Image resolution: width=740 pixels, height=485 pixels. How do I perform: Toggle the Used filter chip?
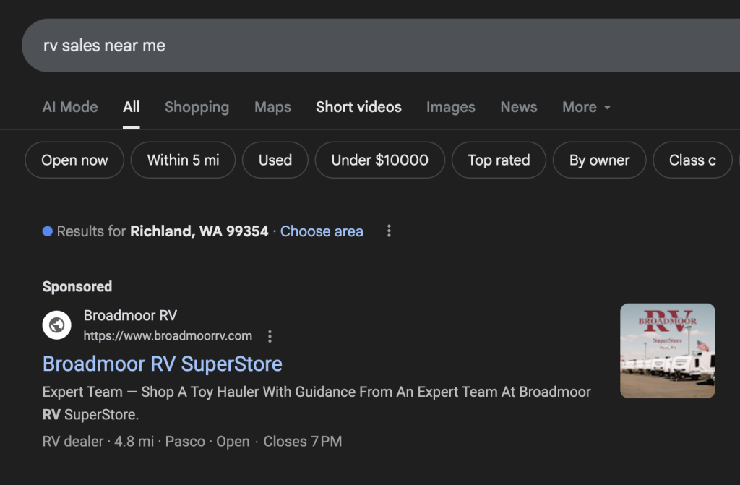pyautogui.click(x=275, y=160)
